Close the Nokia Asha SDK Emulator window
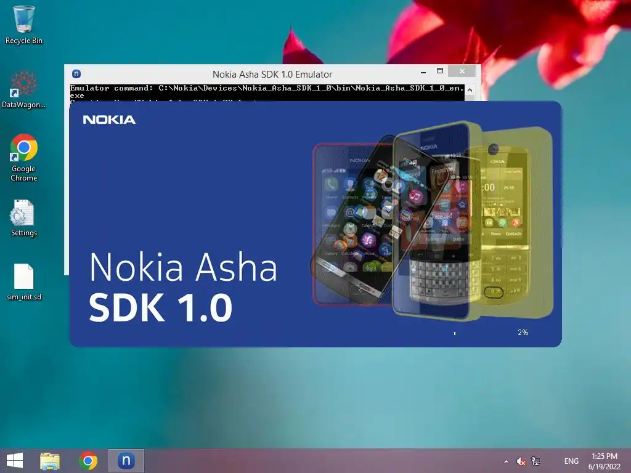Viewport: 631px width, 473px height. click(462, 71)
